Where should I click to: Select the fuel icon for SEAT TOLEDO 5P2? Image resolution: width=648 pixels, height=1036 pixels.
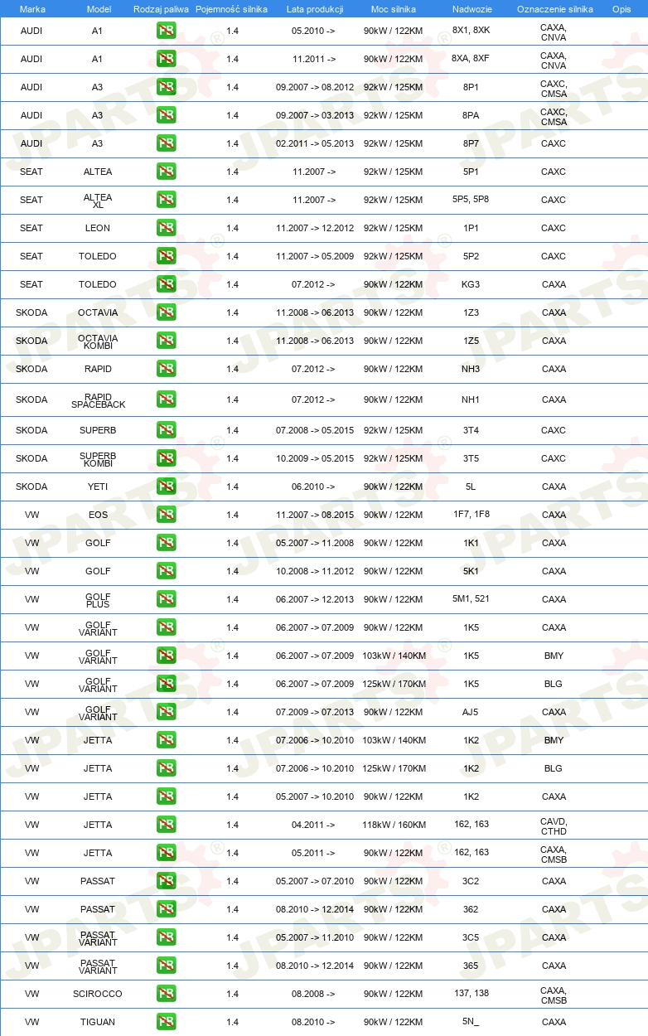[x=166, y=256]
